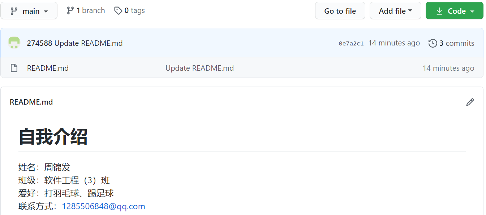Click the git branch icon on main button
This screenshot has height=215, width=486.
14,11
